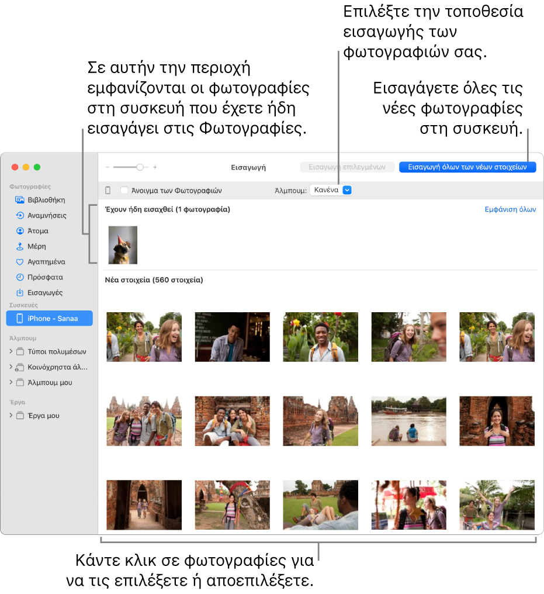Expand the Κοινόχρηστα άλμπουμ folder
The image size is (544, 594).
pyautogui.click(x=11, y=368)
